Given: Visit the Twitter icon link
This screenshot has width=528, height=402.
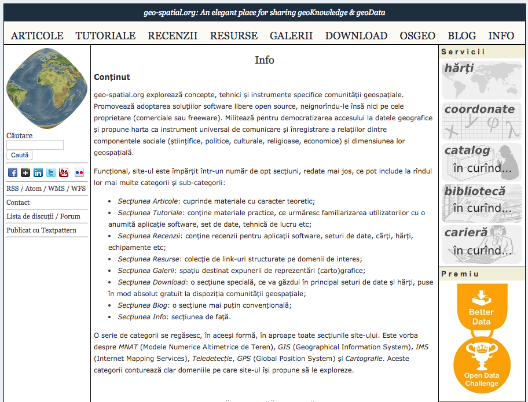Looking at the screenshot, I should pos(51,172).
